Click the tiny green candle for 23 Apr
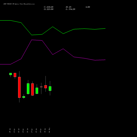Viewport: 137px width, 137px height. [24, 97]
